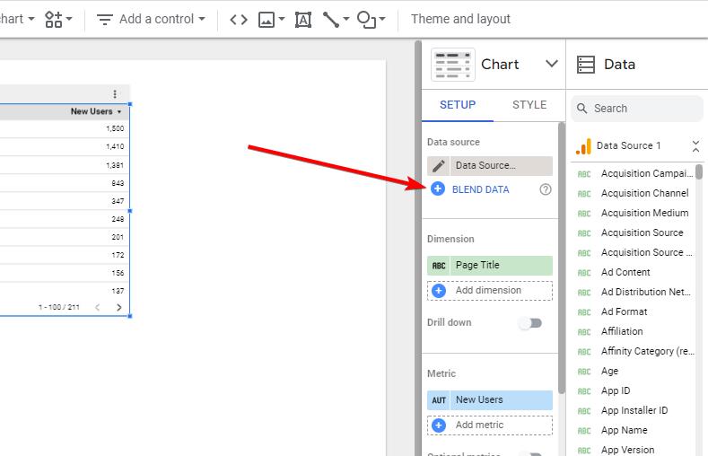Go to previous page of table

click(98, 308)
